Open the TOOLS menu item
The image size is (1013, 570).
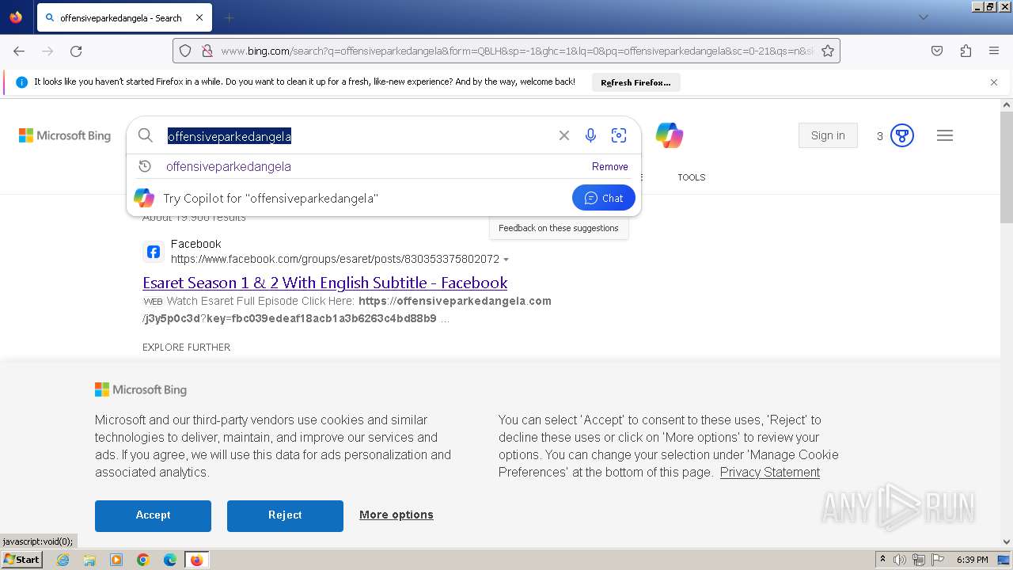coord(692,177)
